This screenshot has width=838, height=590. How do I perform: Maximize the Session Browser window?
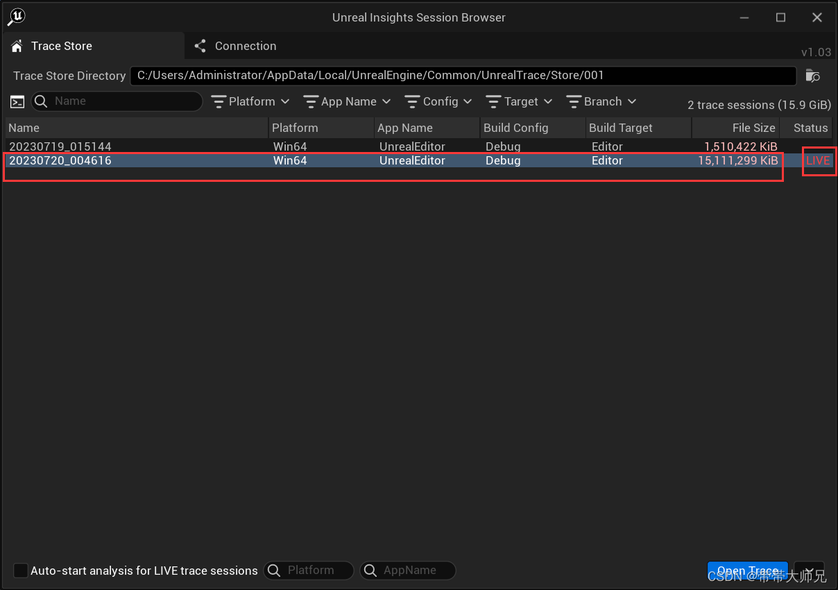pos(780,17)
